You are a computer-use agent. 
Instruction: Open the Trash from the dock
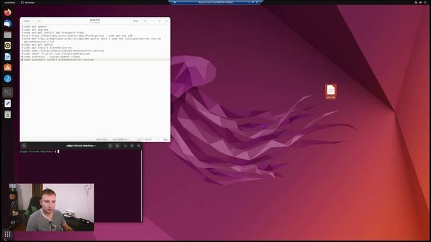click(x=7, y=114)
